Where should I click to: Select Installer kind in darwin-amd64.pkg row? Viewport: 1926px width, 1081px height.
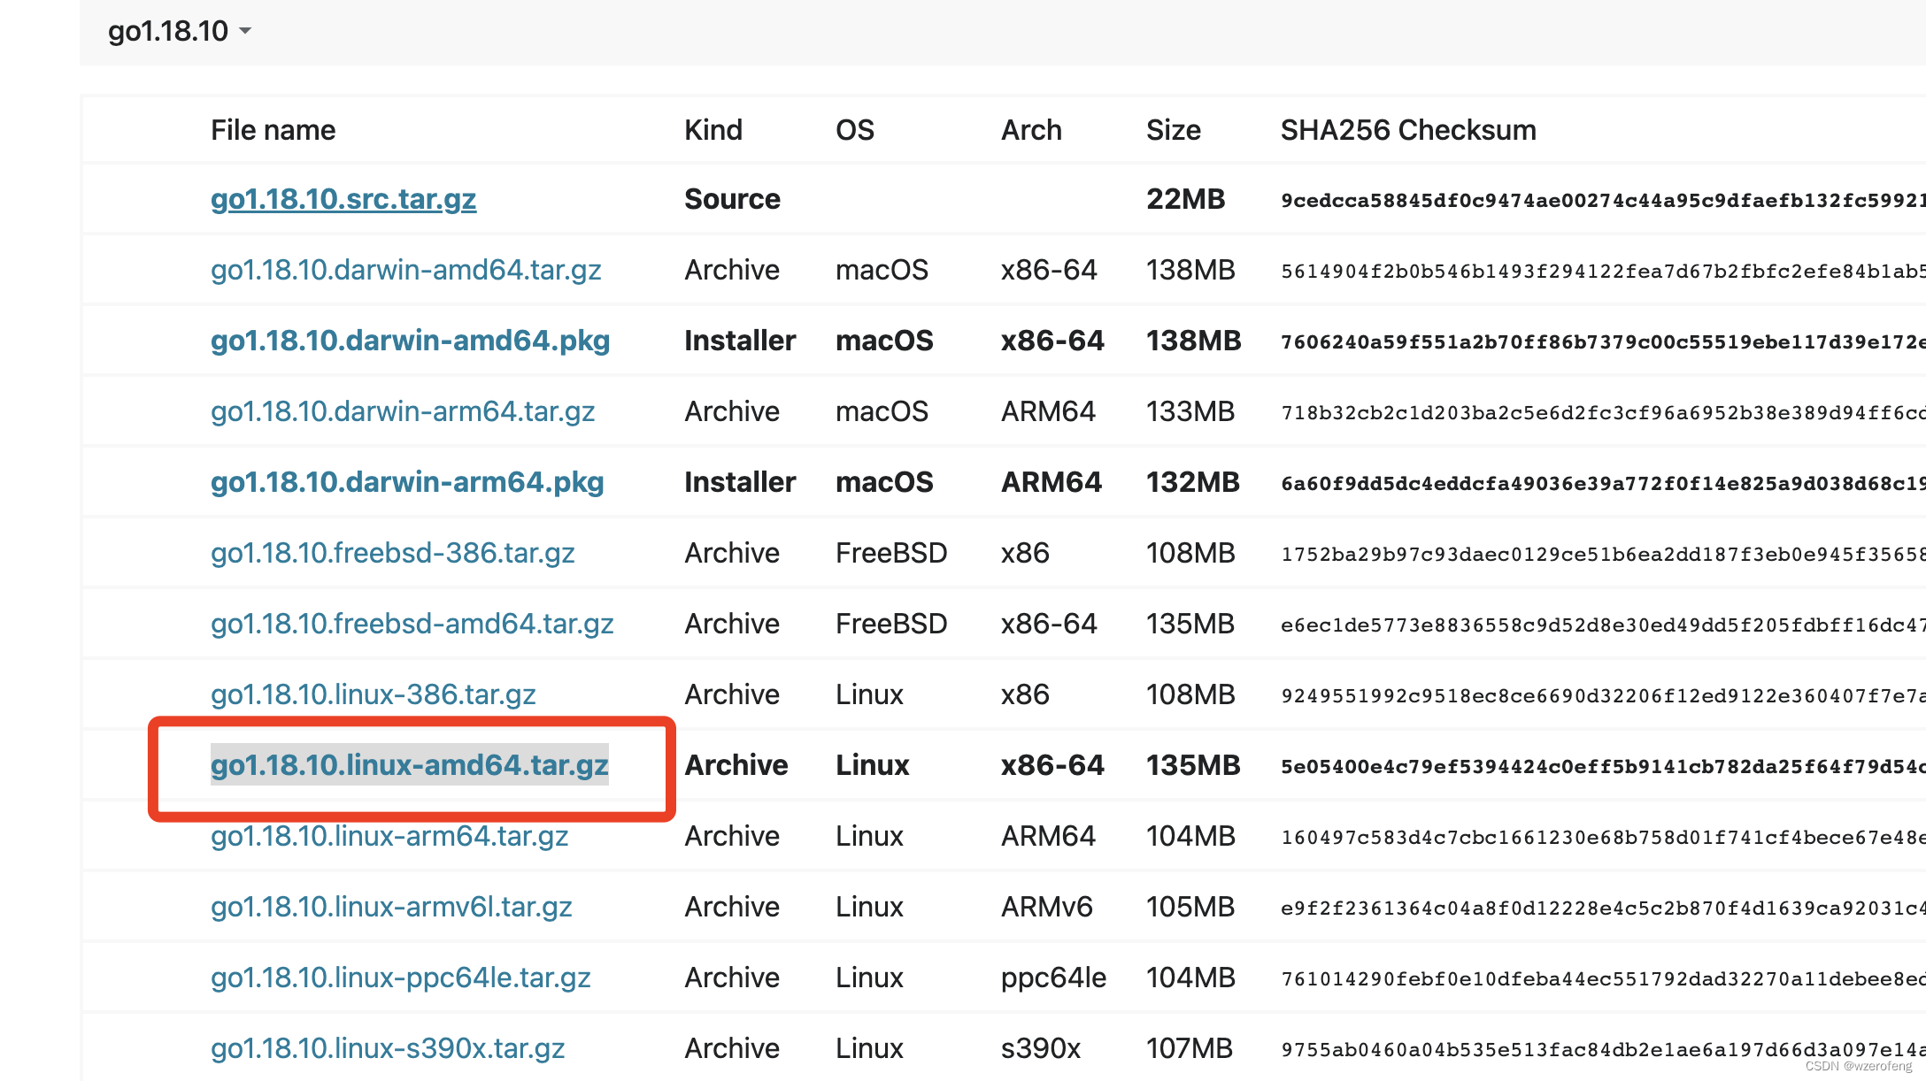point(740,341)
